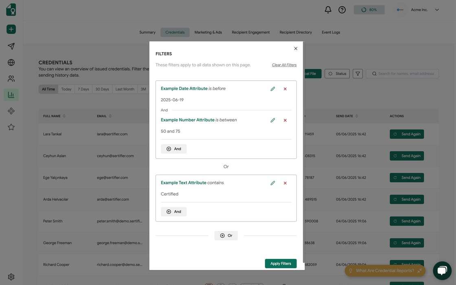Open the paper plane send icon in sidebar
The height and width of the screenshot is (285, 456).
pyautogui.click(x=11, y=46)
